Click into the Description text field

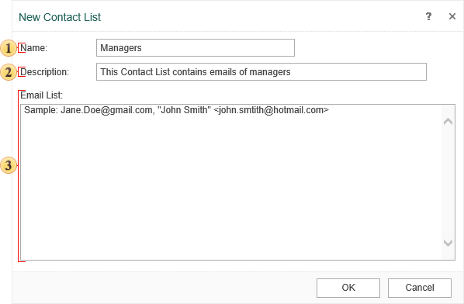tap(261, 71)
